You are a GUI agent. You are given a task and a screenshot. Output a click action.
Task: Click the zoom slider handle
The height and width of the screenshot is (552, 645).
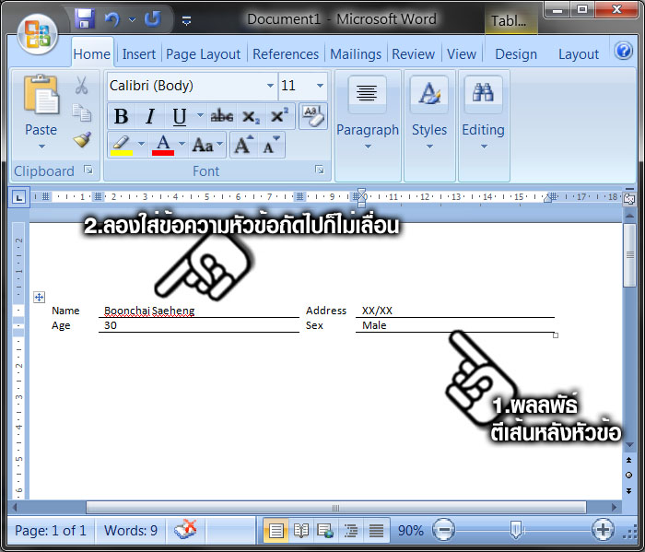click(517, 530)
